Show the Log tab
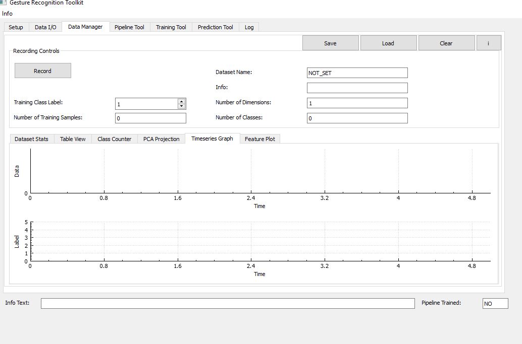Image resolution: width=522 pixels, height=344 pixels. [x=249, y=27]
